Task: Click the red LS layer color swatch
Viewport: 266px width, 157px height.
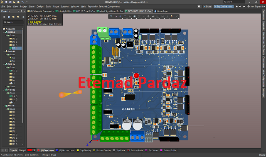Action: 30,150
